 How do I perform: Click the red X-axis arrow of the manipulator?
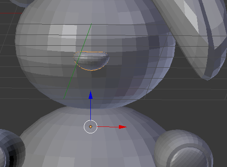coord(123,127)
